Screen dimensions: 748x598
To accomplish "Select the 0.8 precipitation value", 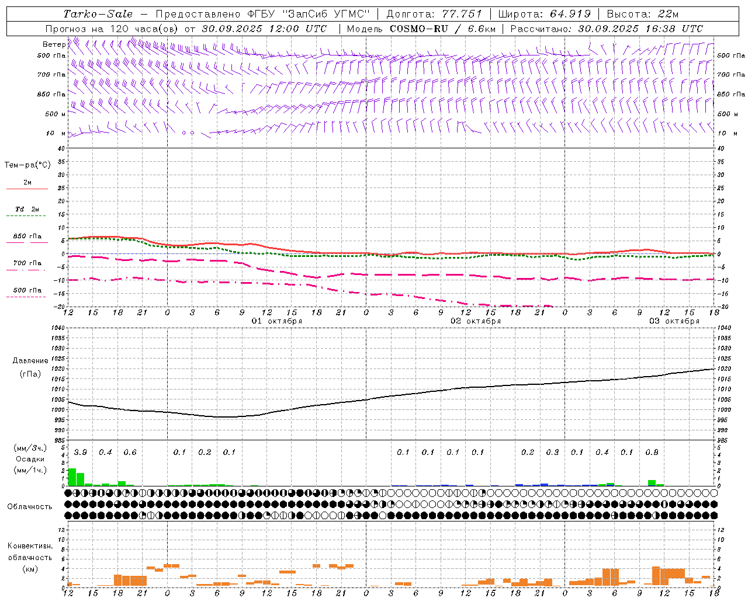I will pyautogui.click(x=652, y=453).
